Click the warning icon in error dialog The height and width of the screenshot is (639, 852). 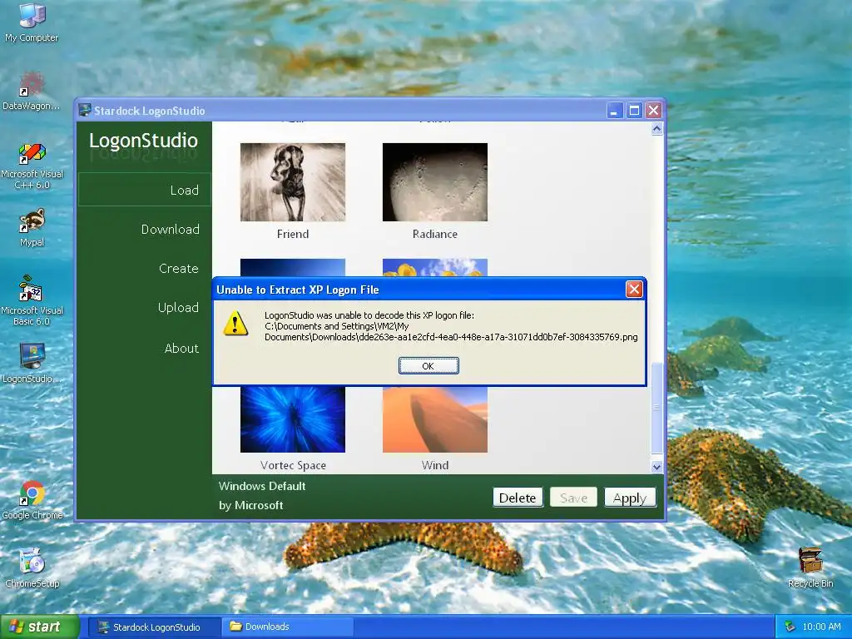tap(235, 323)
